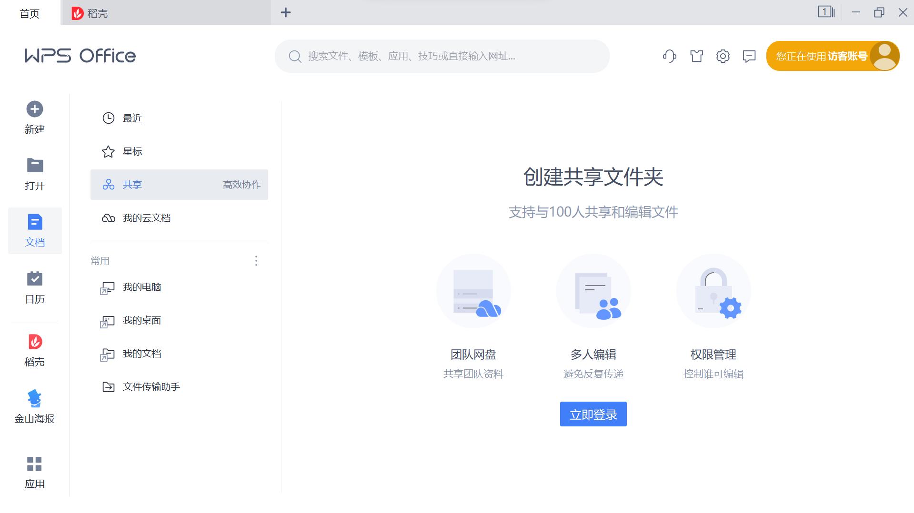
Task: Click the 访客账号 guest account badge
Action: [x=832, y=56]
